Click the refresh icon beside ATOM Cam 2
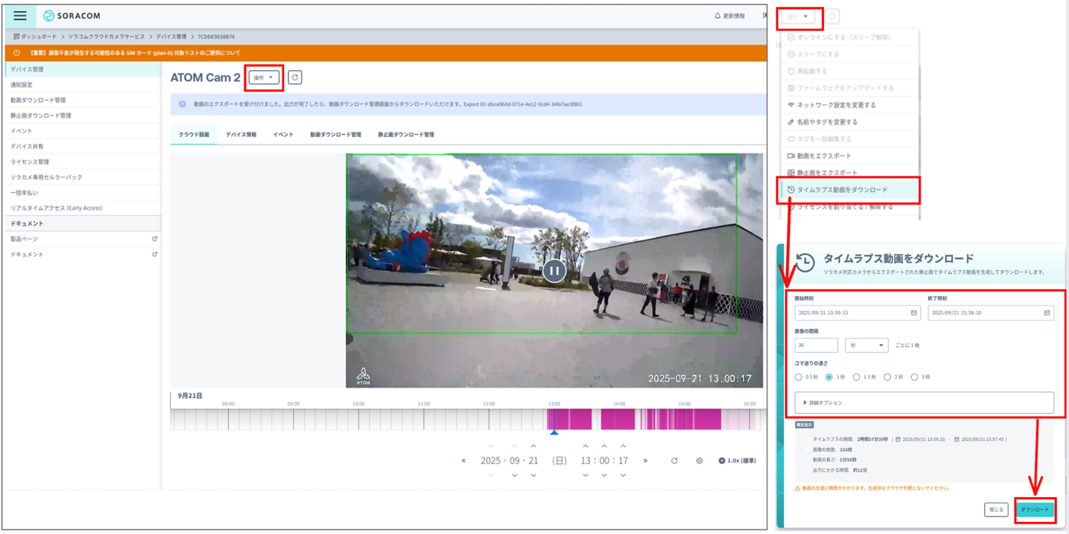This screenshot has width=1069, height=534. tap(295, 77)
